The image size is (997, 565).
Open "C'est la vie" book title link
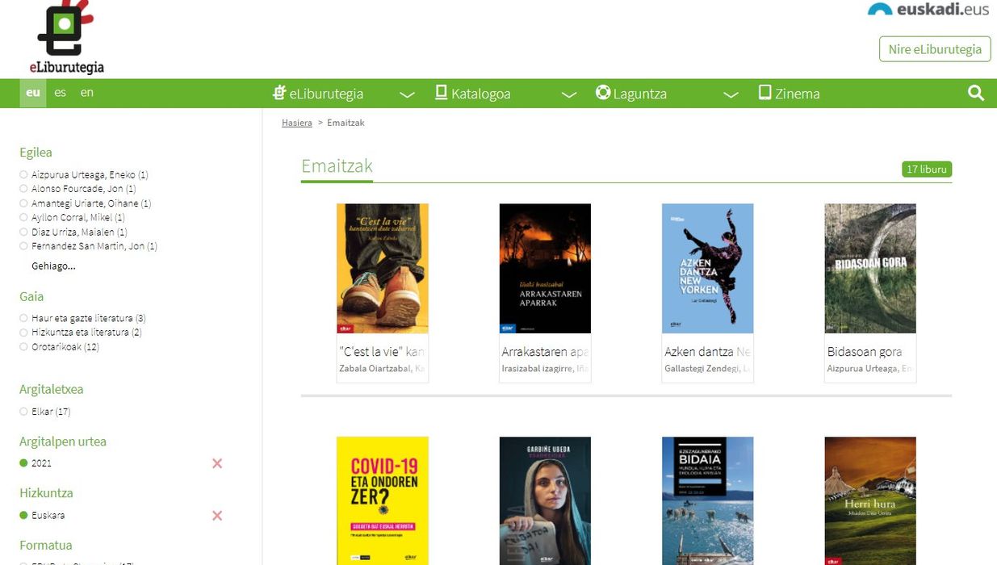click(x=383, y=352)
